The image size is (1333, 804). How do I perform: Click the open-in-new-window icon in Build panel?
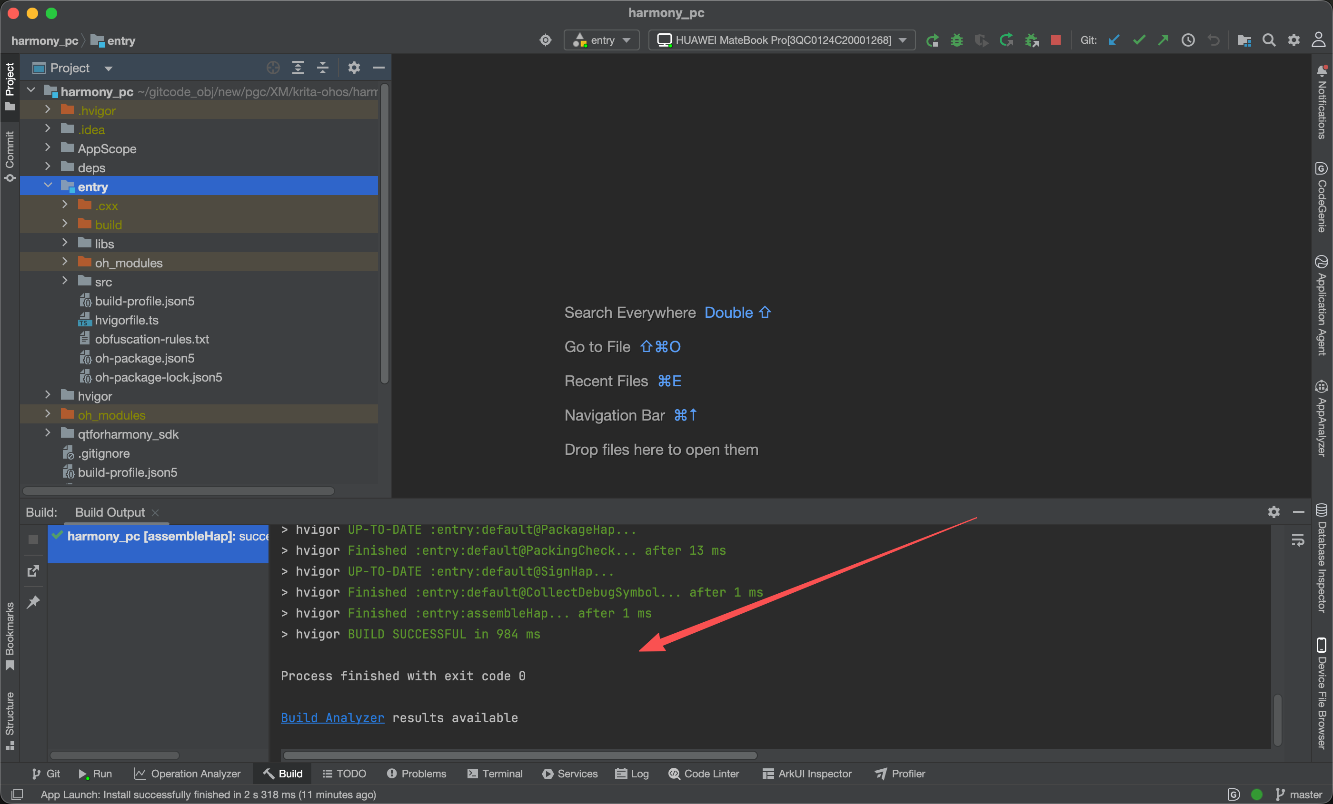click(33, 570)
